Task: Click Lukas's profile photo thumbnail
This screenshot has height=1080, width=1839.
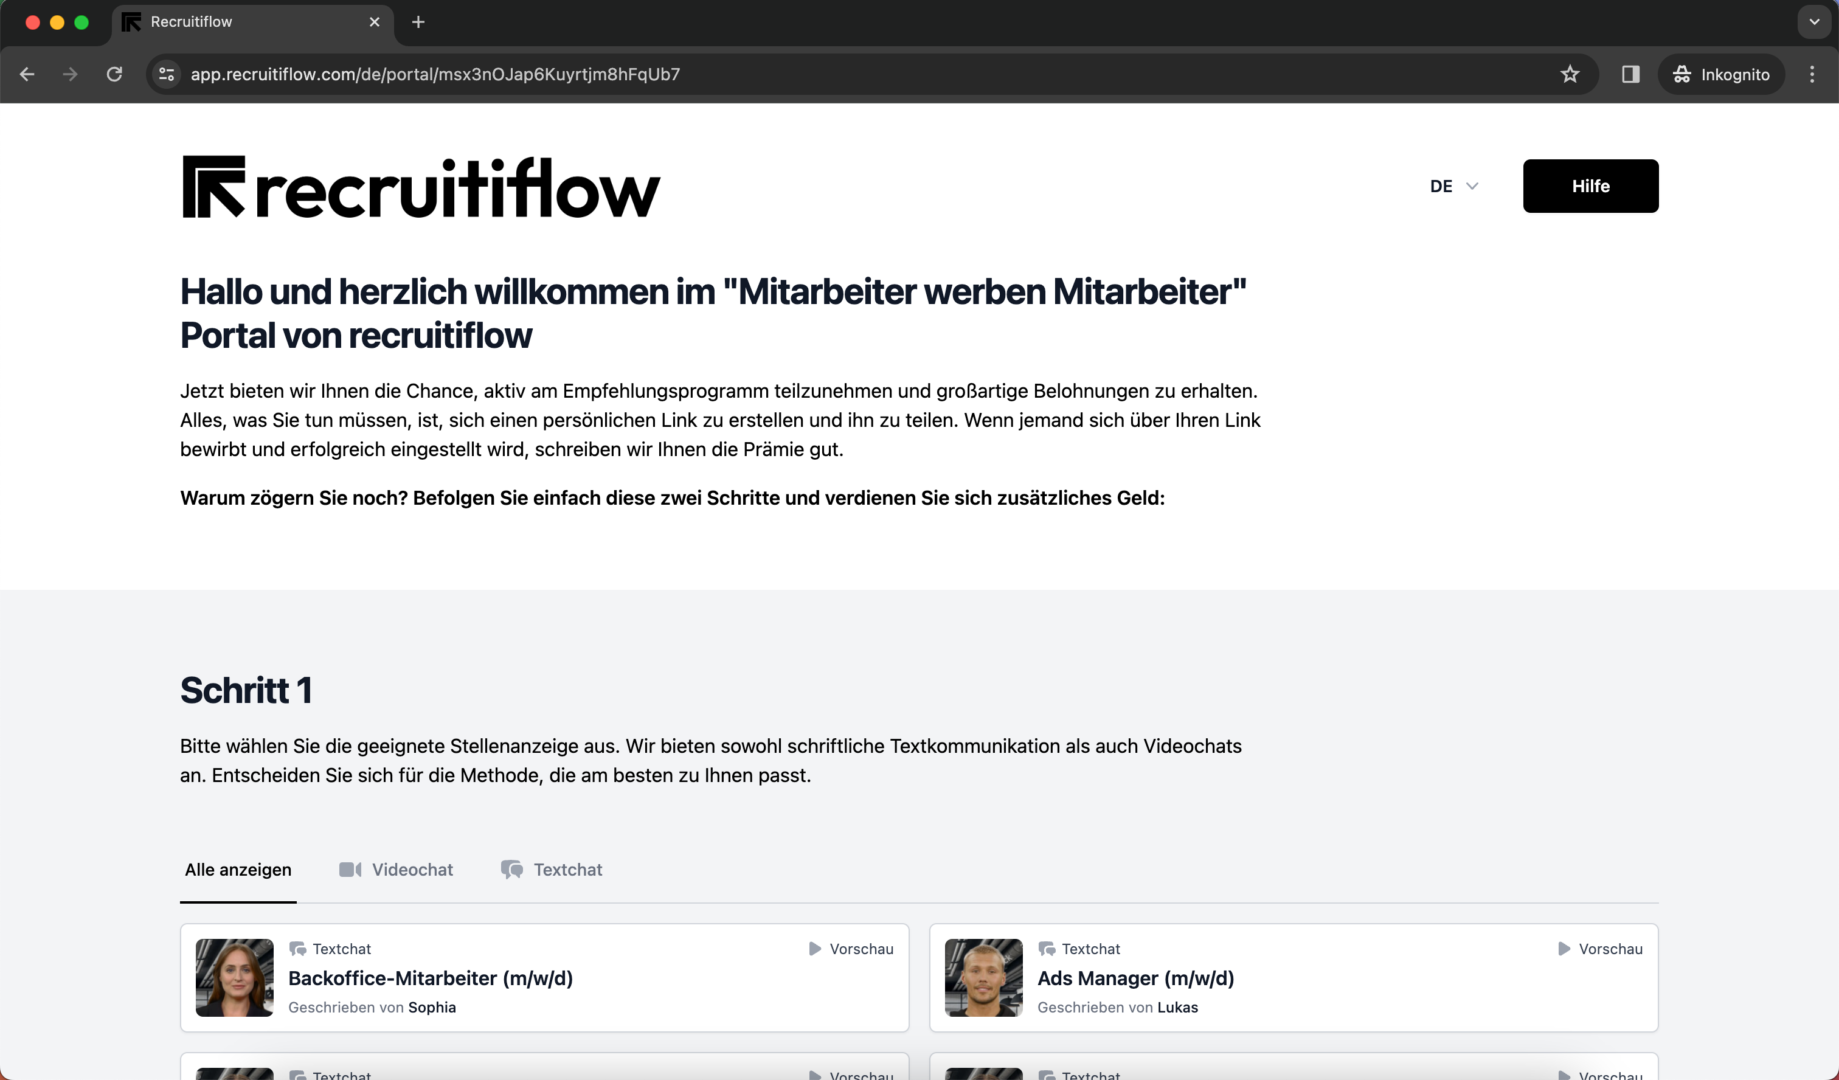Action: [983, 977]
